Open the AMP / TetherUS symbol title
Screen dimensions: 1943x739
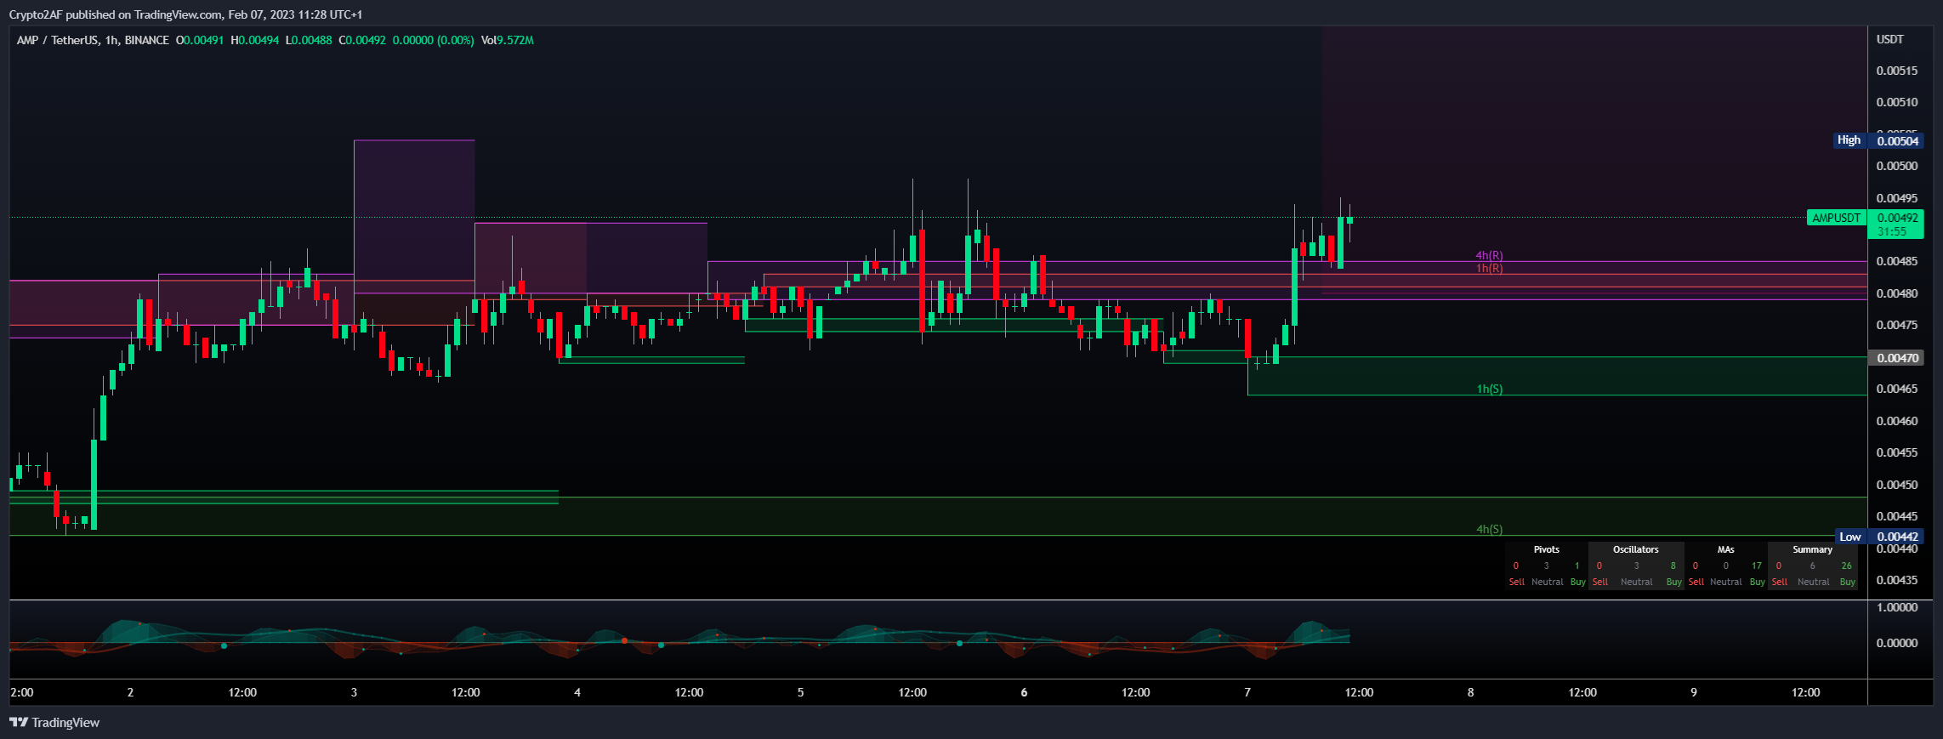(93, 40)
